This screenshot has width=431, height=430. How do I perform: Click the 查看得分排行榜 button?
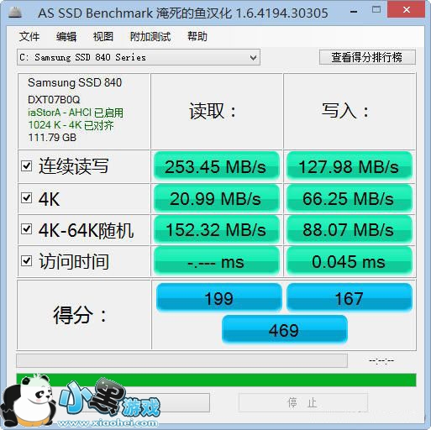(367, 57)
